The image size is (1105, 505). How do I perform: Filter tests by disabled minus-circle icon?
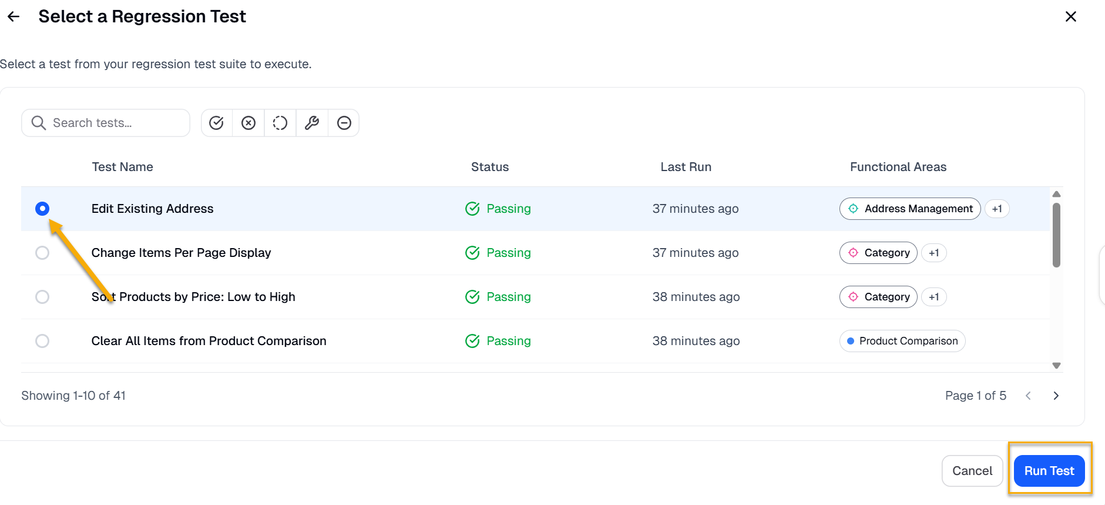(x=344, y=123)
